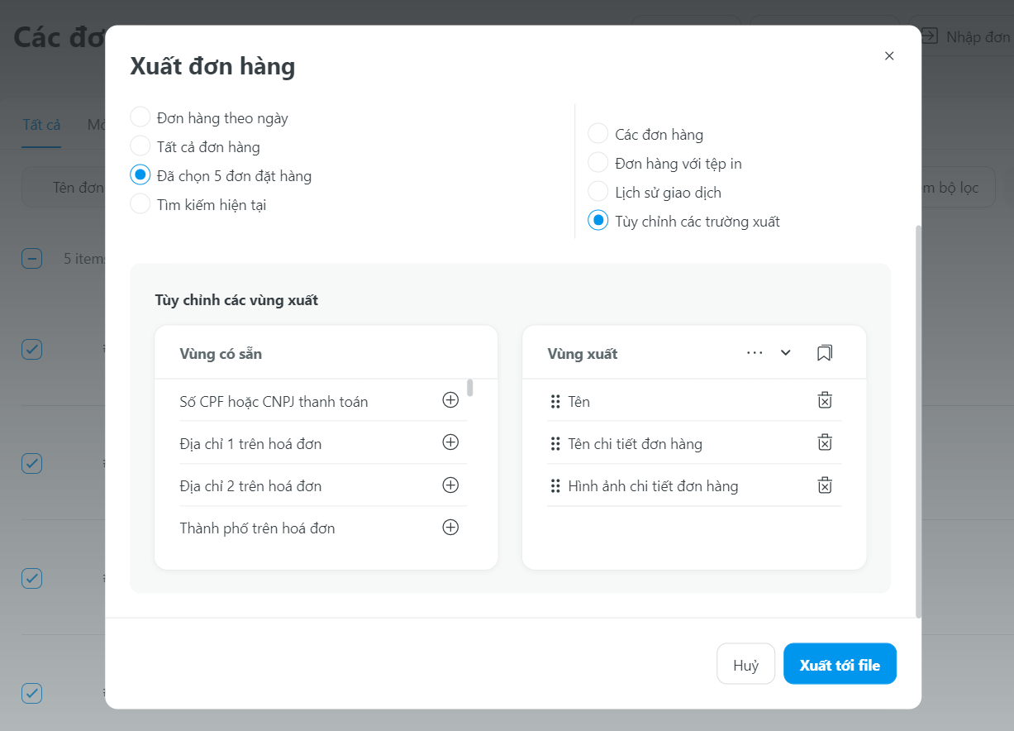This screenshot has width=1014, height=731.
Task: Choose Các đơn hàng export type
Action: pyautogui.click(x=597, y=134)
